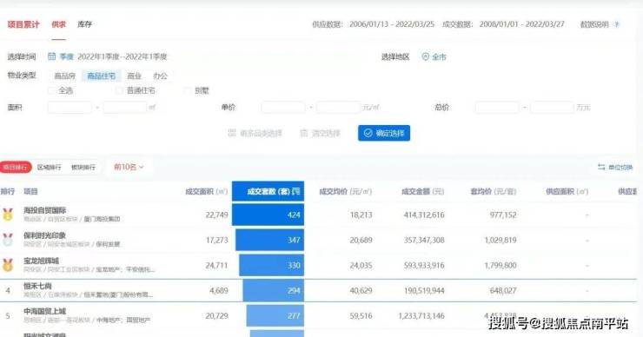Open project 海投自贸国际
This screenshot has height=337, width=643.
(x=44, y=210)
